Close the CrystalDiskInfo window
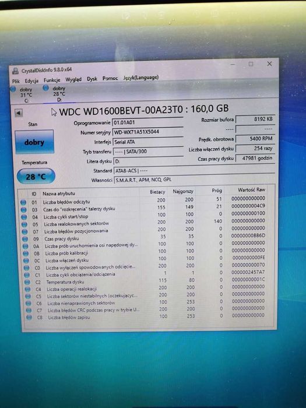The width and height of the screenshot is (306, 408). tap(269, 64)
